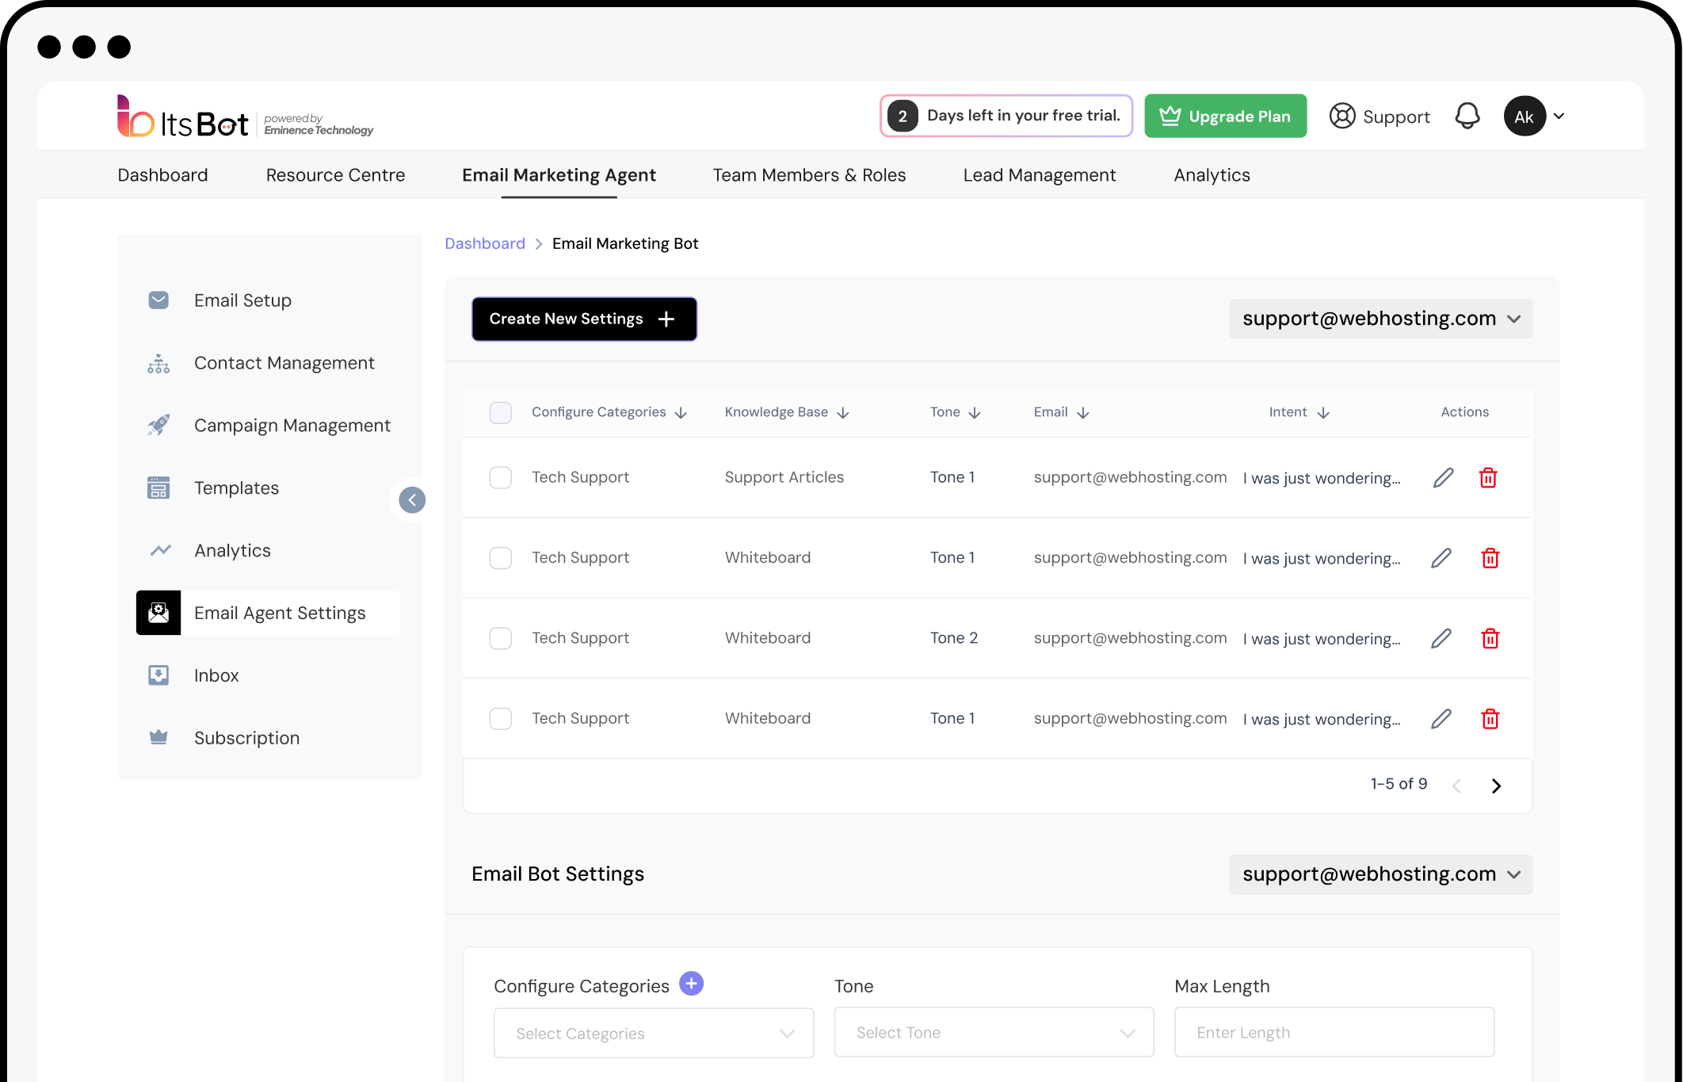The width and height of the screenshot is (1683, 1082).
Task: Tick checkbox for Support Articles row
Action: tap(501, 477)
